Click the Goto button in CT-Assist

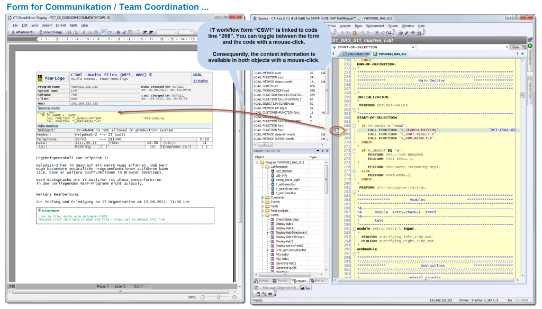(x=516, y=47)
